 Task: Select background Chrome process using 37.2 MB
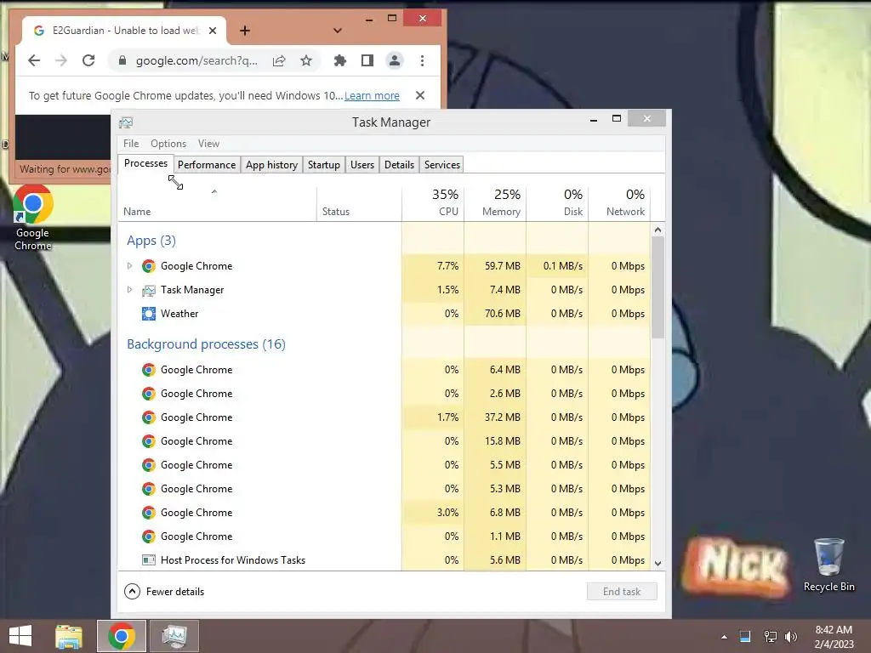point(384,417)
